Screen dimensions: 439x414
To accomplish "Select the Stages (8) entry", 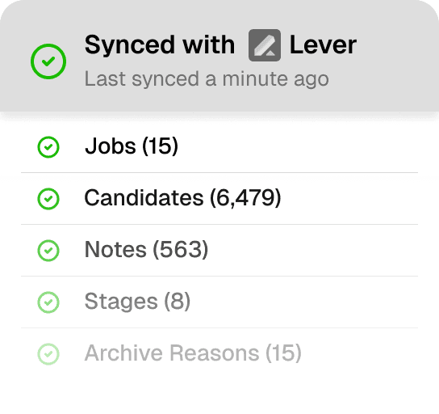I will [x=219, y=302].
